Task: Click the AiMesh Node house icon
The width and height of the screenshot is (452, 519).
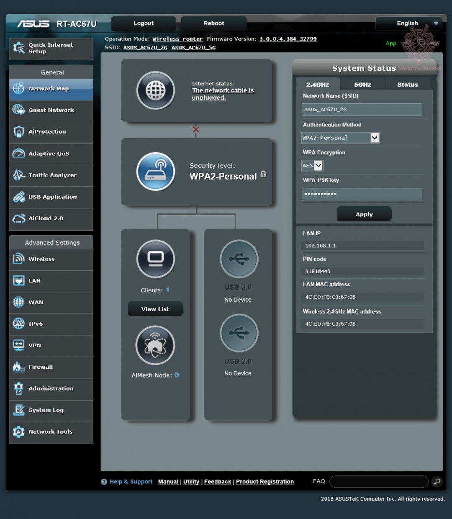Action: [155, 345]
